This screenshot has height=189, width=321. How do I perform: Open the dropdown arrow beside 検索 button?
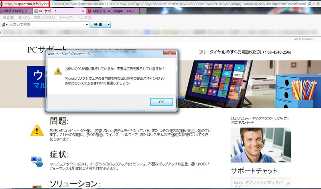point(109,25)
